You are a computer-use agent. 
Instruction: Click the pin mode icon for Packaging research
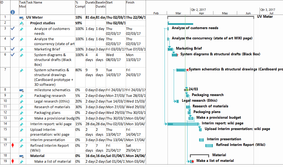tap(22, 96)
